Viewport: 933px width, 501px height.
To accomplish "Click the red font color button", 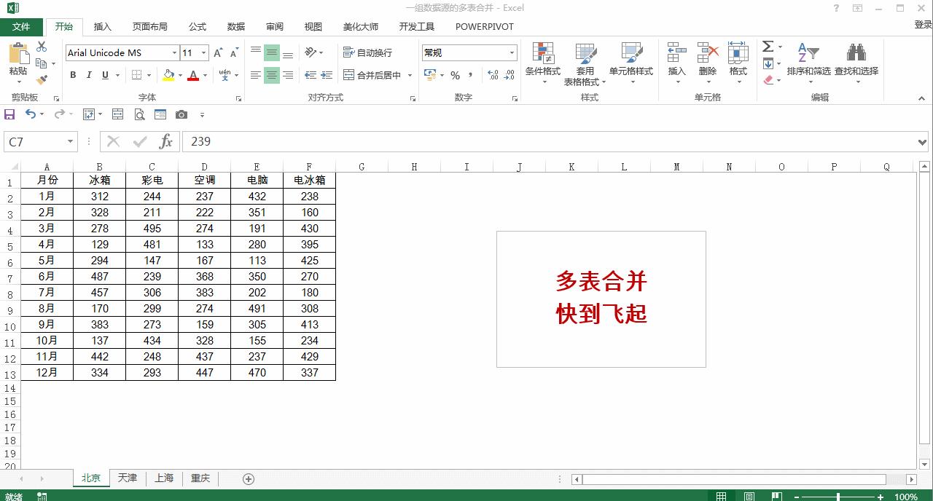I will [x=193, y=75].
